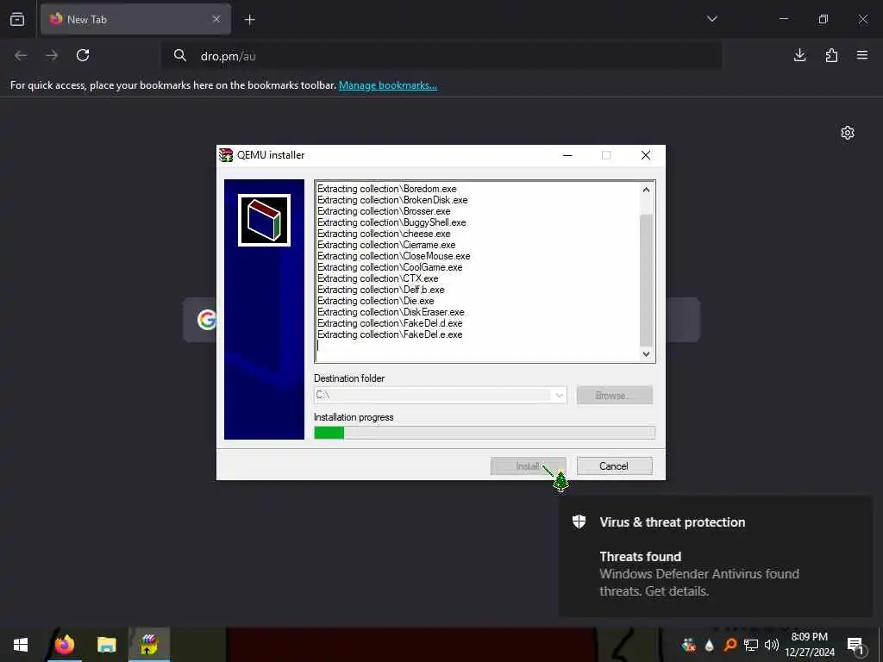
Task: Open the Action Center notification icon
Action: coord(856,645)
